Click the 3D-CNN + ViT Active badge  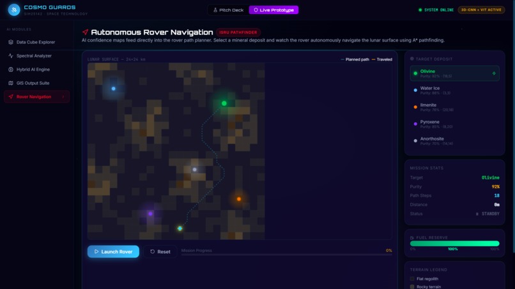481,10
